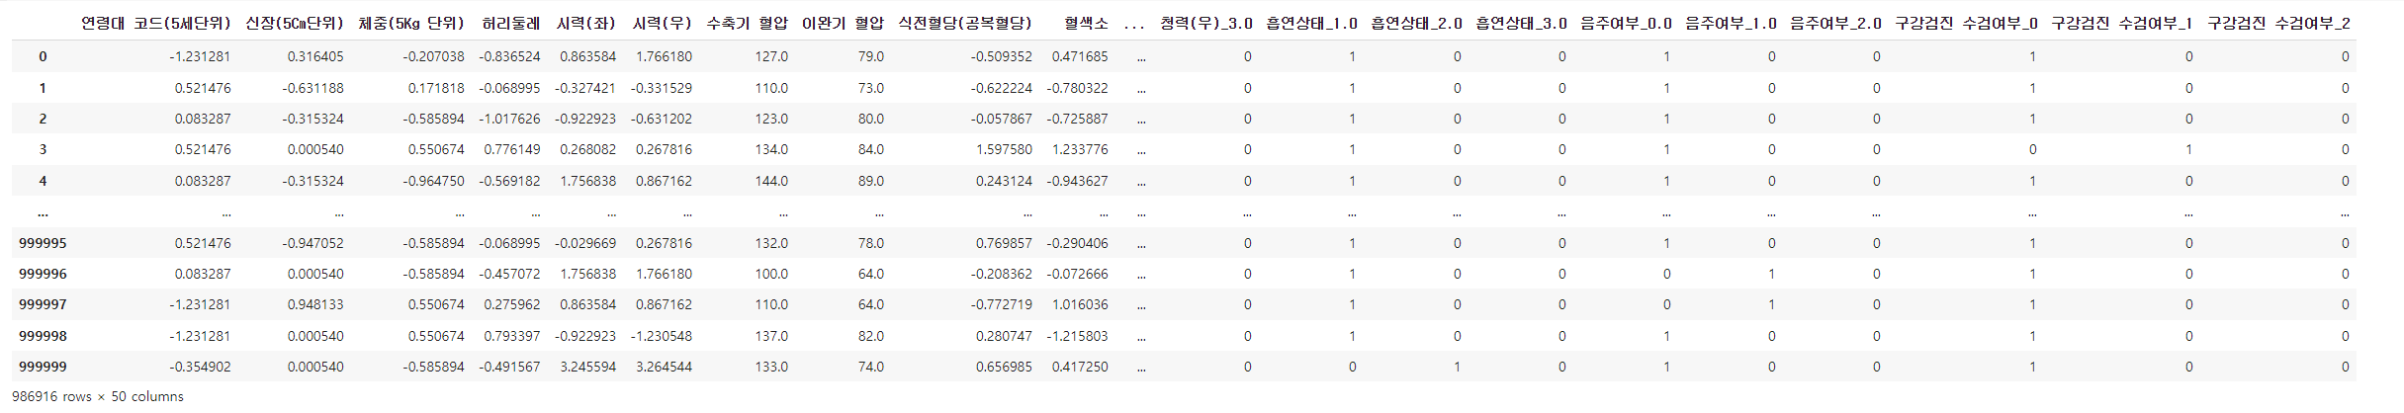Click value -0.072666 in row 999996
This screenshot has height=413, width=2404.
[x=1077, y=274]
